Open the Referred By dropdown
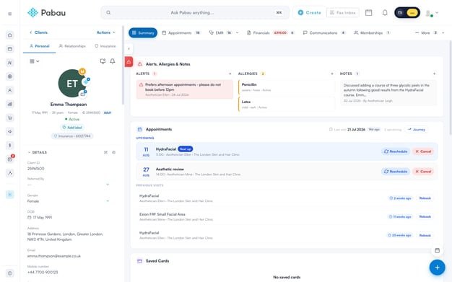The image size is (452, 282). pos(68,185)
